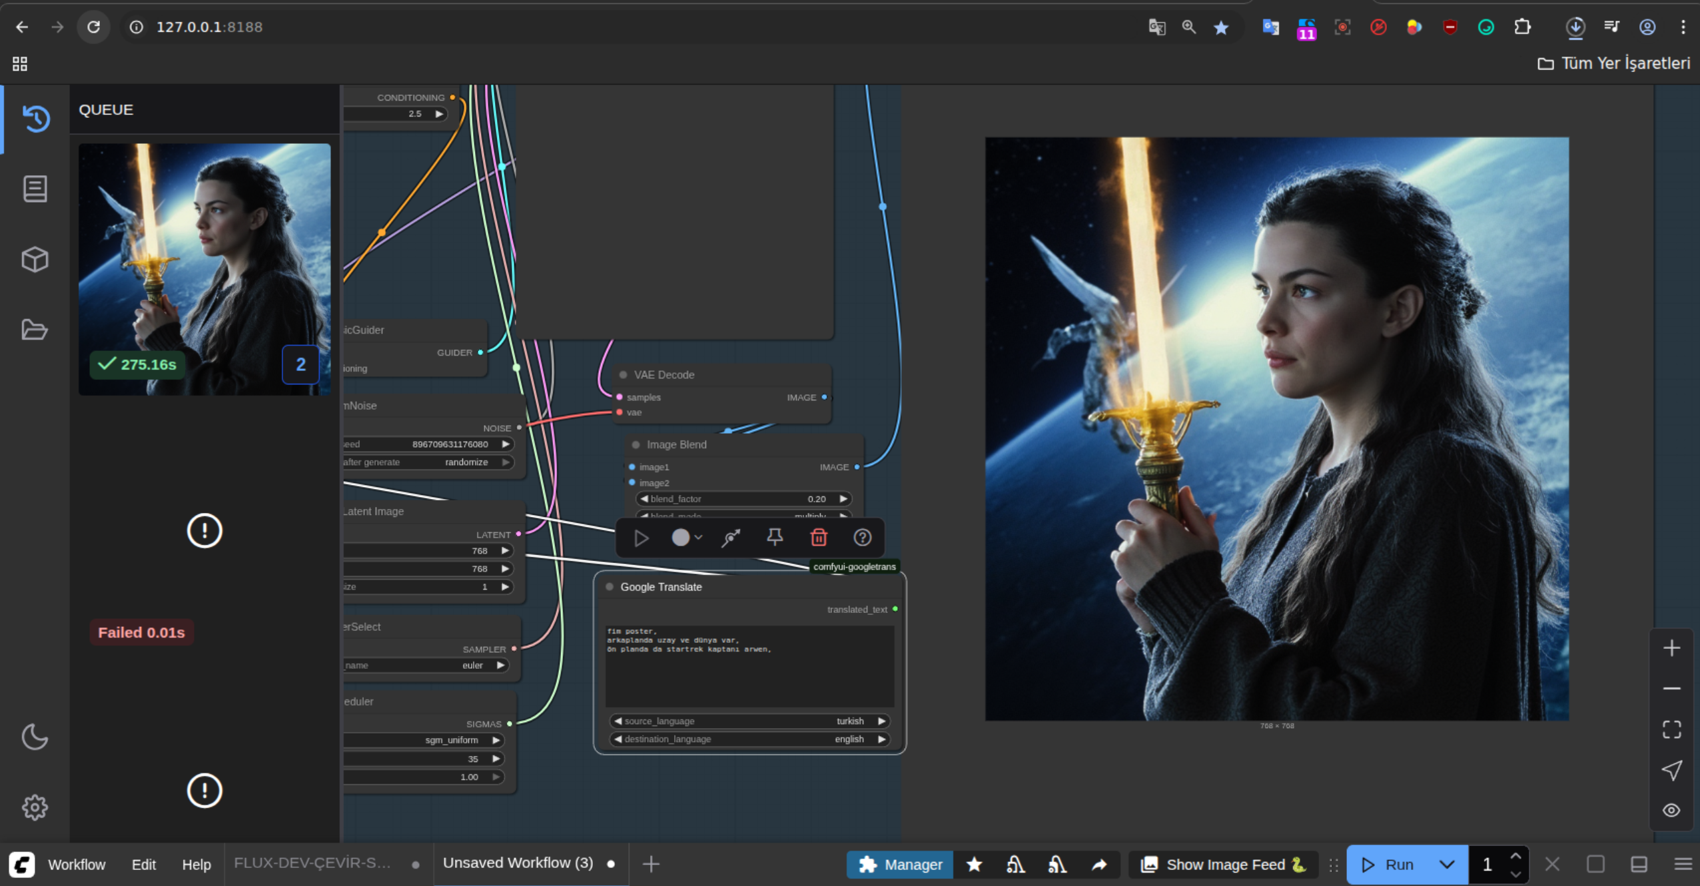Screen dimensions: 1700x886
Task: Open the Workflows folder sidebar icon
Action: click(x=35, y=329)
